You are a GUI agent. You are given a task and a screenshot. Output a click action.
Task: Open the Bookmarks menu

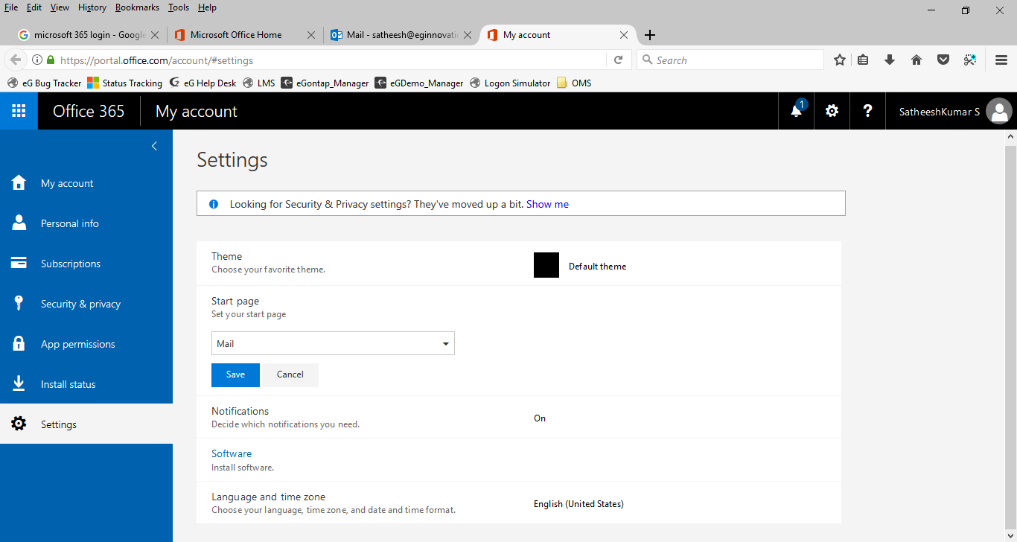pos(137,7)
